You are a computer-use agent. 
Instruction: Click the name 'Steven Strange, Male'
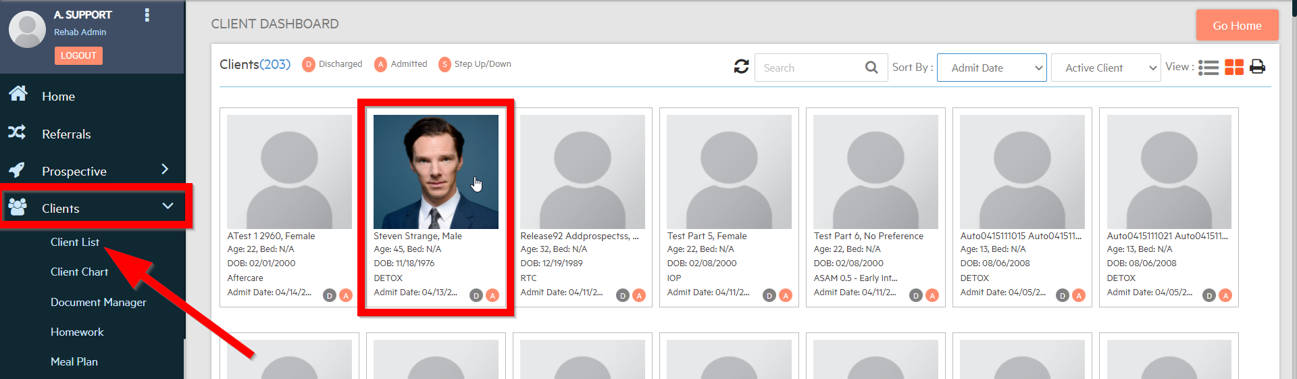(x=417, y=236)
